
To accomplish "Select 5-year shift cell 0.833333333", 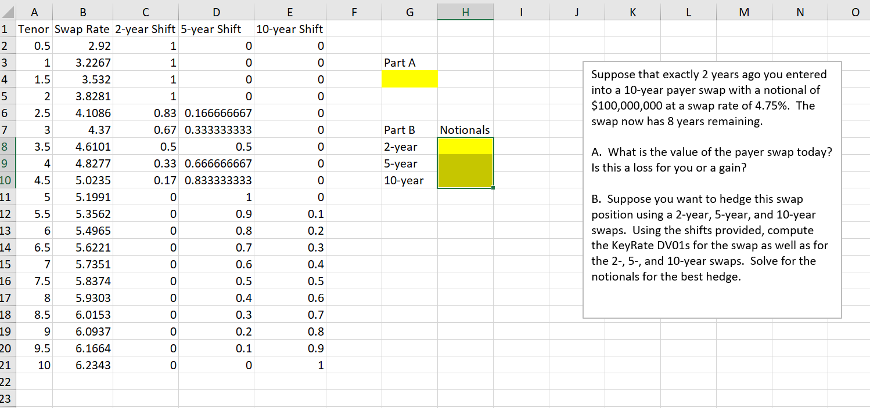I will (x=216, y=180).
